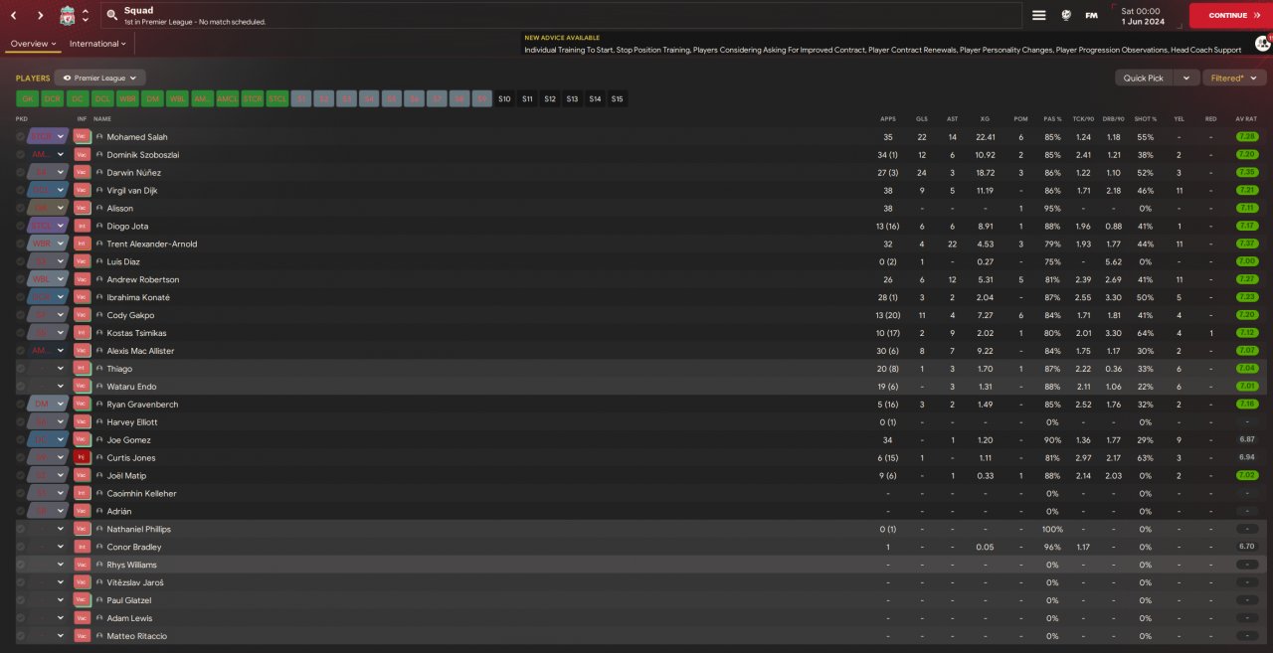Open the Filtered dropdown
This screenshot has width=1273, height=653.
point(1234,78)
